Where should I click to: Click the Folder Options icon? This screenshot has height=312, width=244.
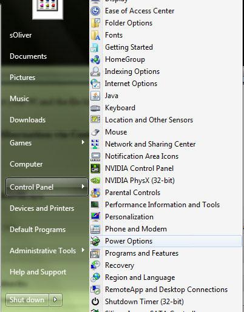[95, 23]
